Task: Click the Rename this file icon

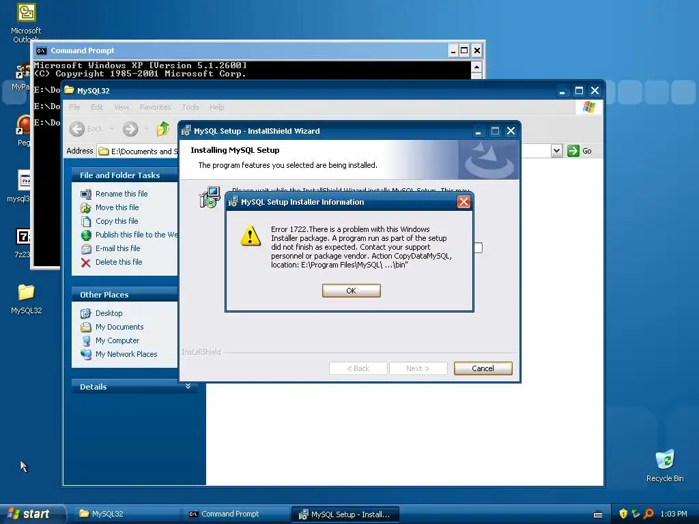Action: point(85,194)
